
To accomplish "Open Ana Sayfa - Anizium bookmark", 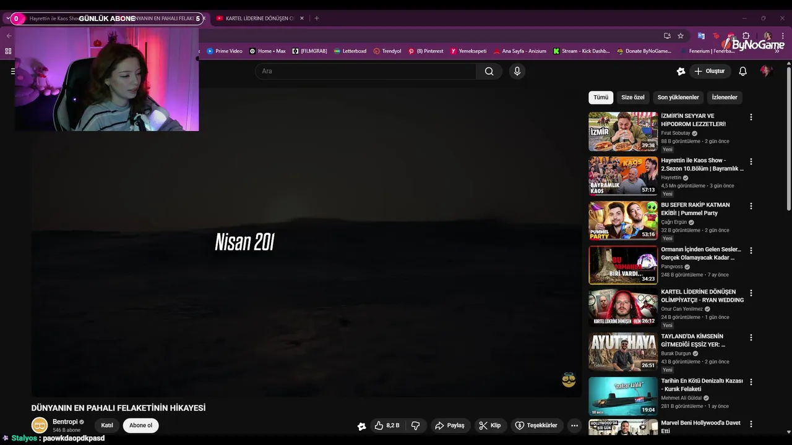I will pos(520,51).
